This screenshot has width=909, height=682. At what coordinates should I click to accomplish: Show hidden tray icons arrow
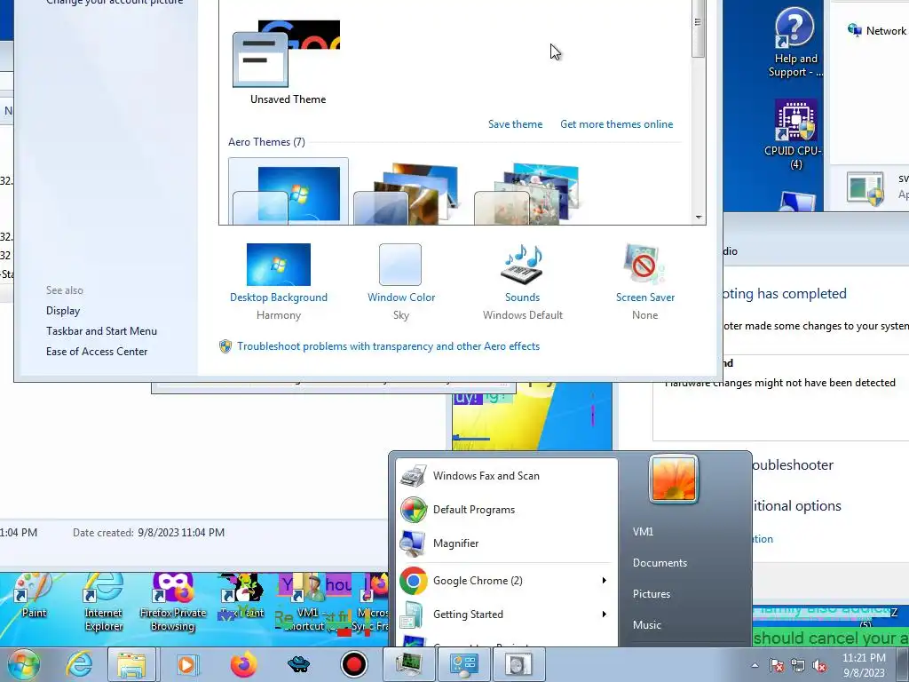755,665
